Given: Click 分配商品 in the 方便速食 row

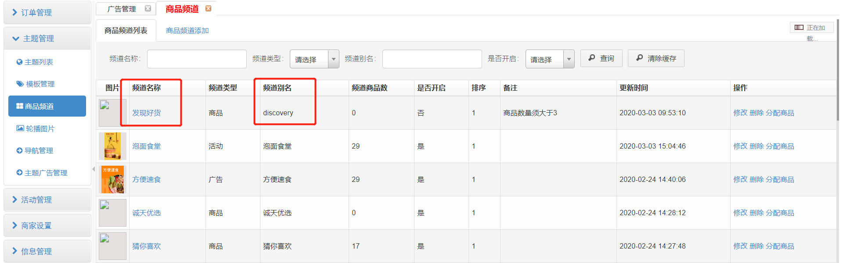Looking at the screenshot, I should click(780, 180).
